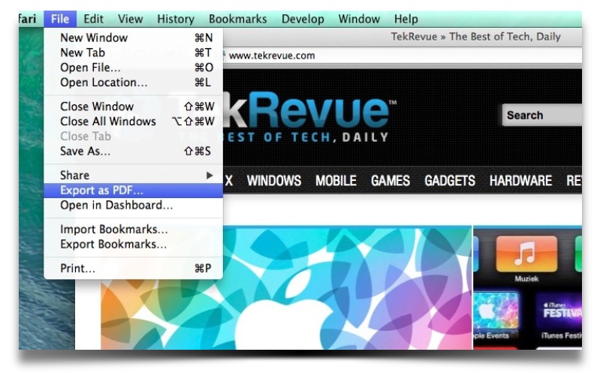This screenshot has width=600, height=373.
Task: Open the HARDWARE navigation link
Action: click(x=521, y=181)
